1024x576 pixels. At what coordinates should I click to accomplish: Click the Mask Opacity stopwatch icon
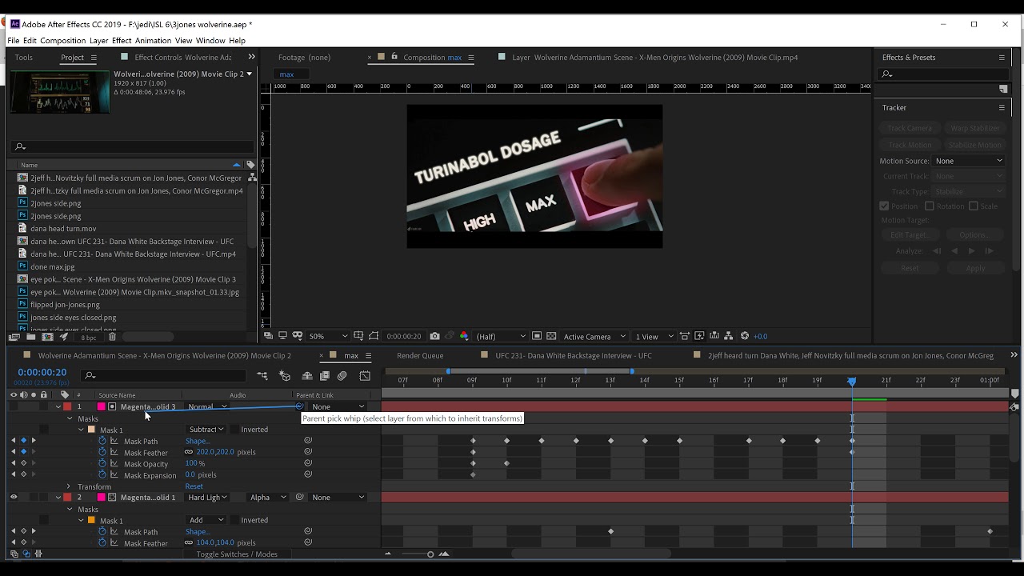tap(102, 463)
